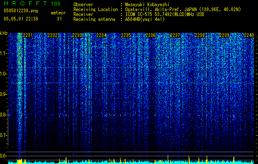Screen dimensions: 258x164
Task: Click the Receiving antenna label
Action: [x=94, y=19]
